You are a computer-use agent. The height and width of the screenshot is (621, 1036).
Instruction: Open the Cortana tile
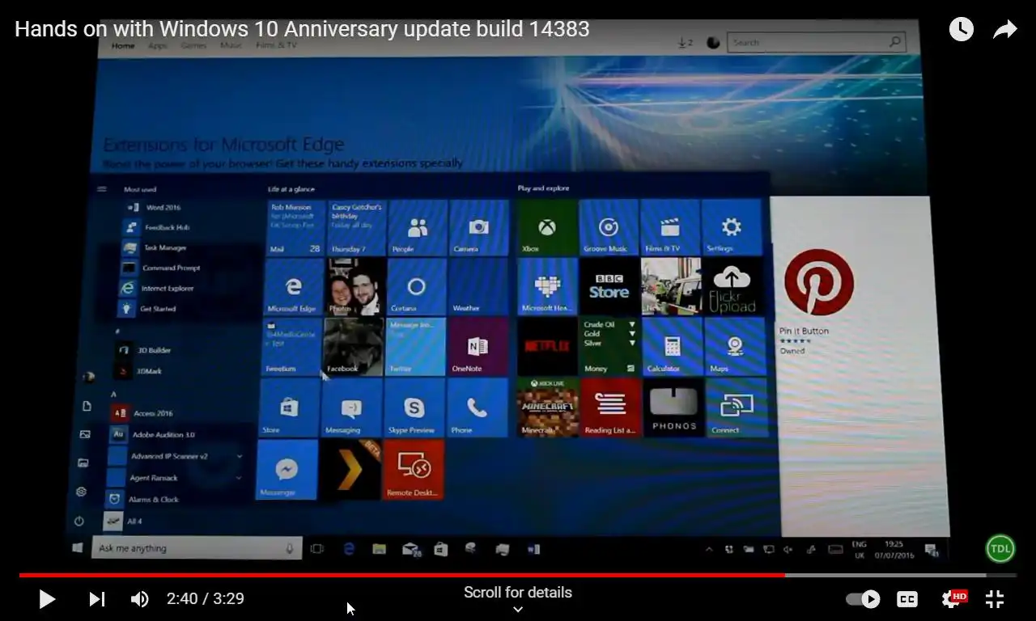coord(417,287)
